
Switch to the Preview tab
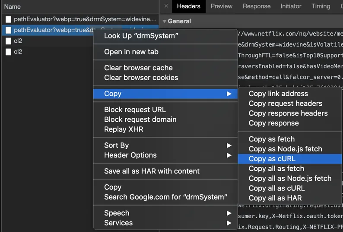221,6
